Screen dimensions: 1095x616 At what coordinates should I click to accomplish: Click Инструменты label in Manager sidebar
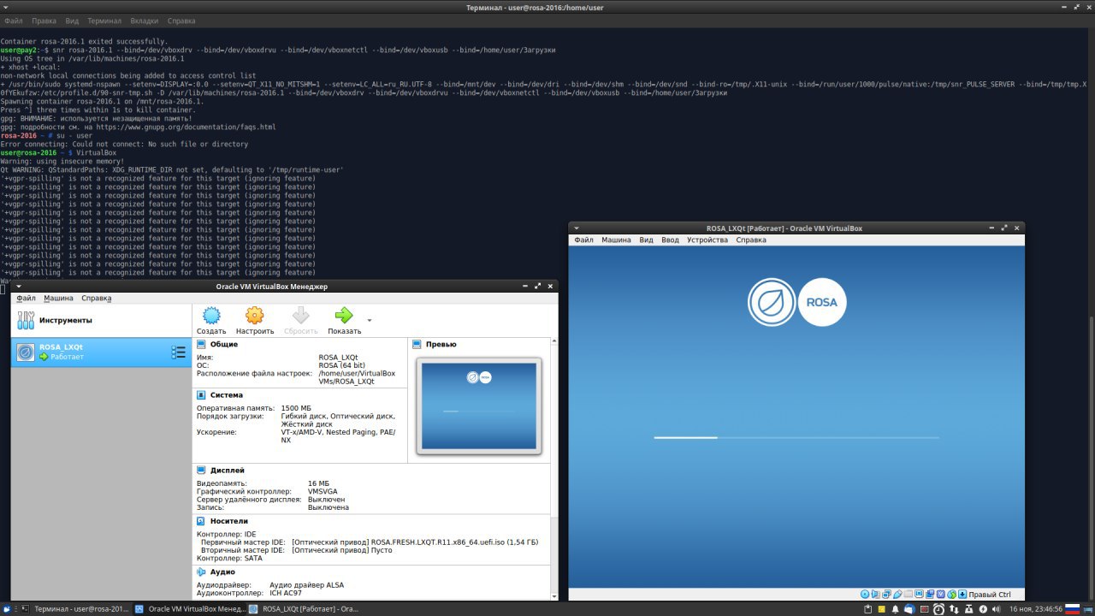point(65,321)
